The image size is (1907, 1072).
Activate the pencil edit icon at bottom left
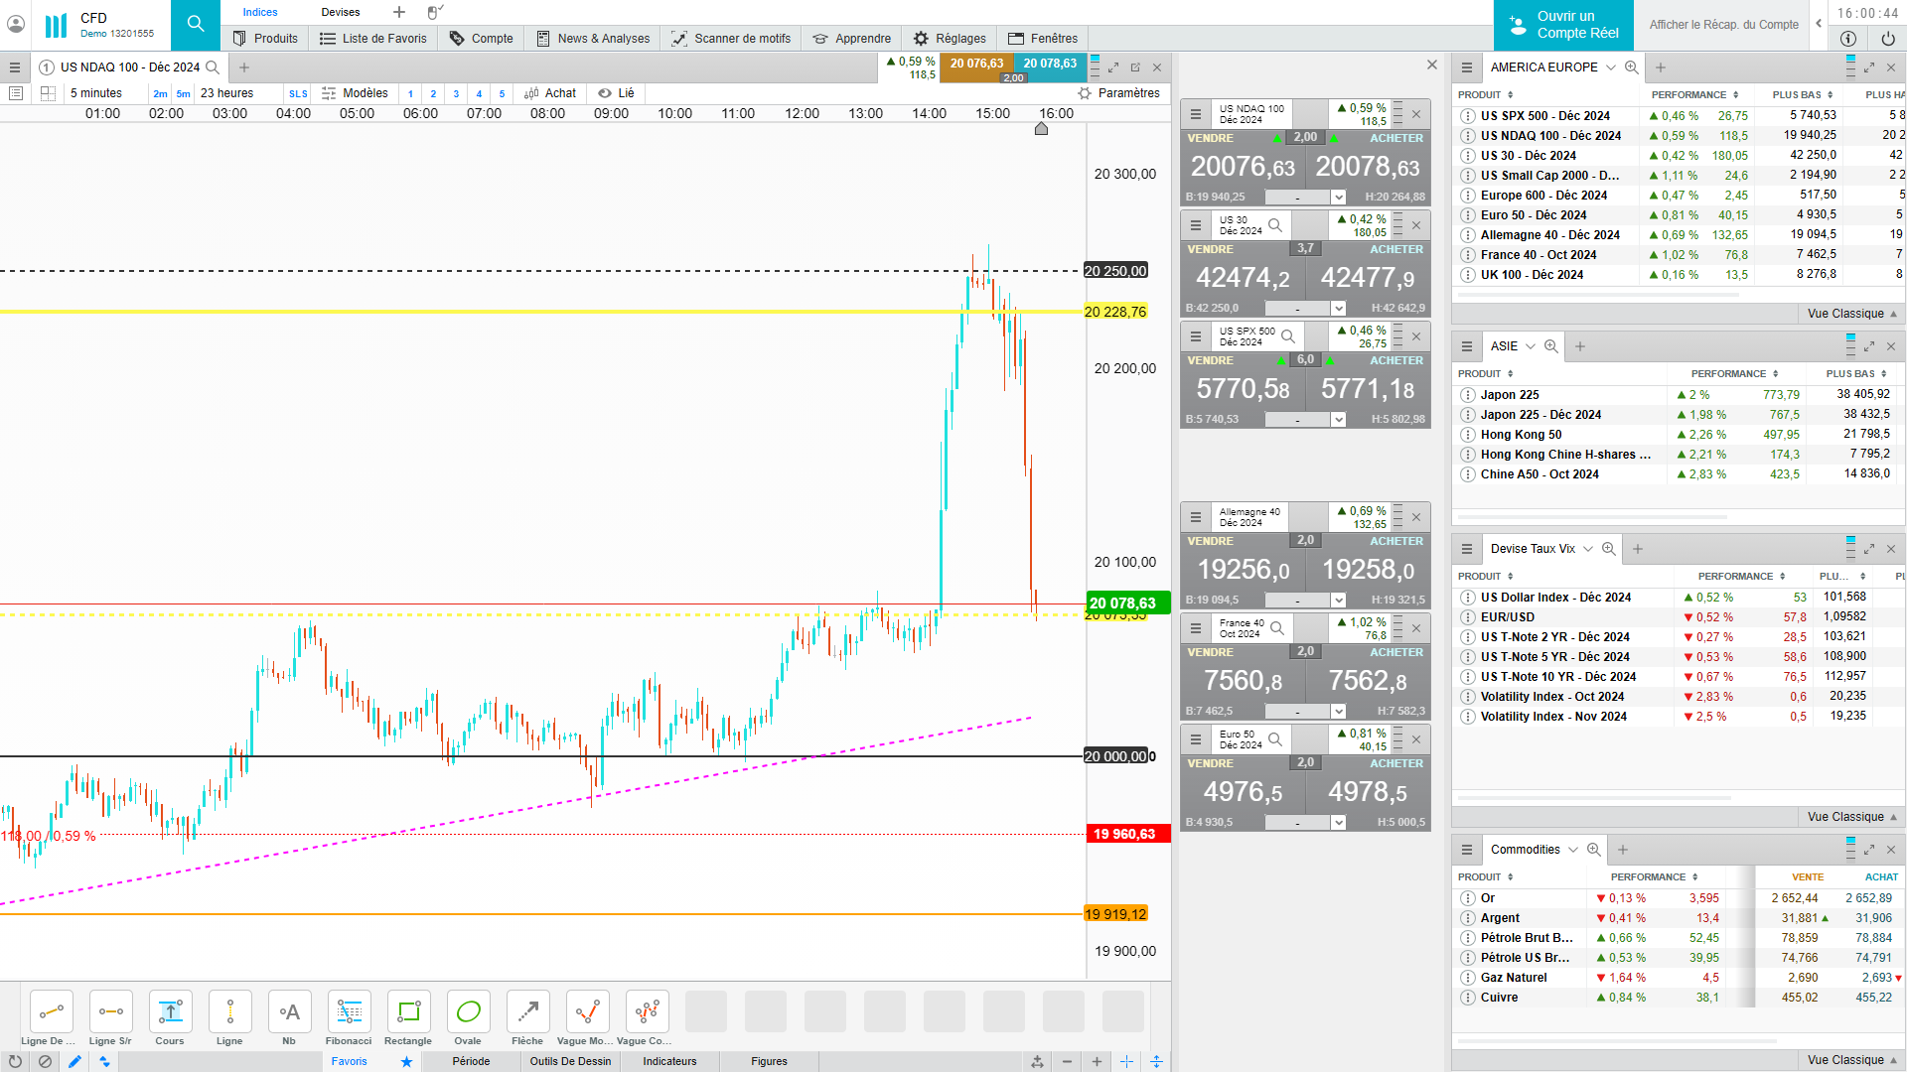pos(74,1061)
